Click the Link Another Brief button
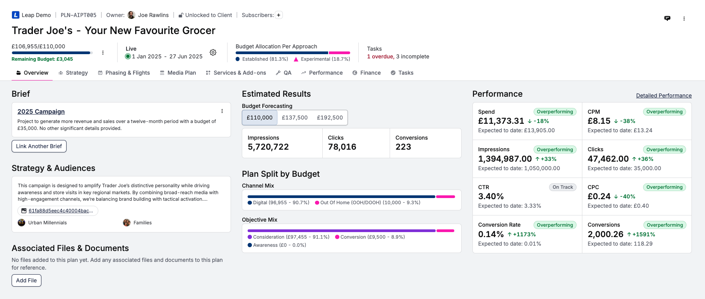Viewport: 705px width, 299px height. coord(39,146)
